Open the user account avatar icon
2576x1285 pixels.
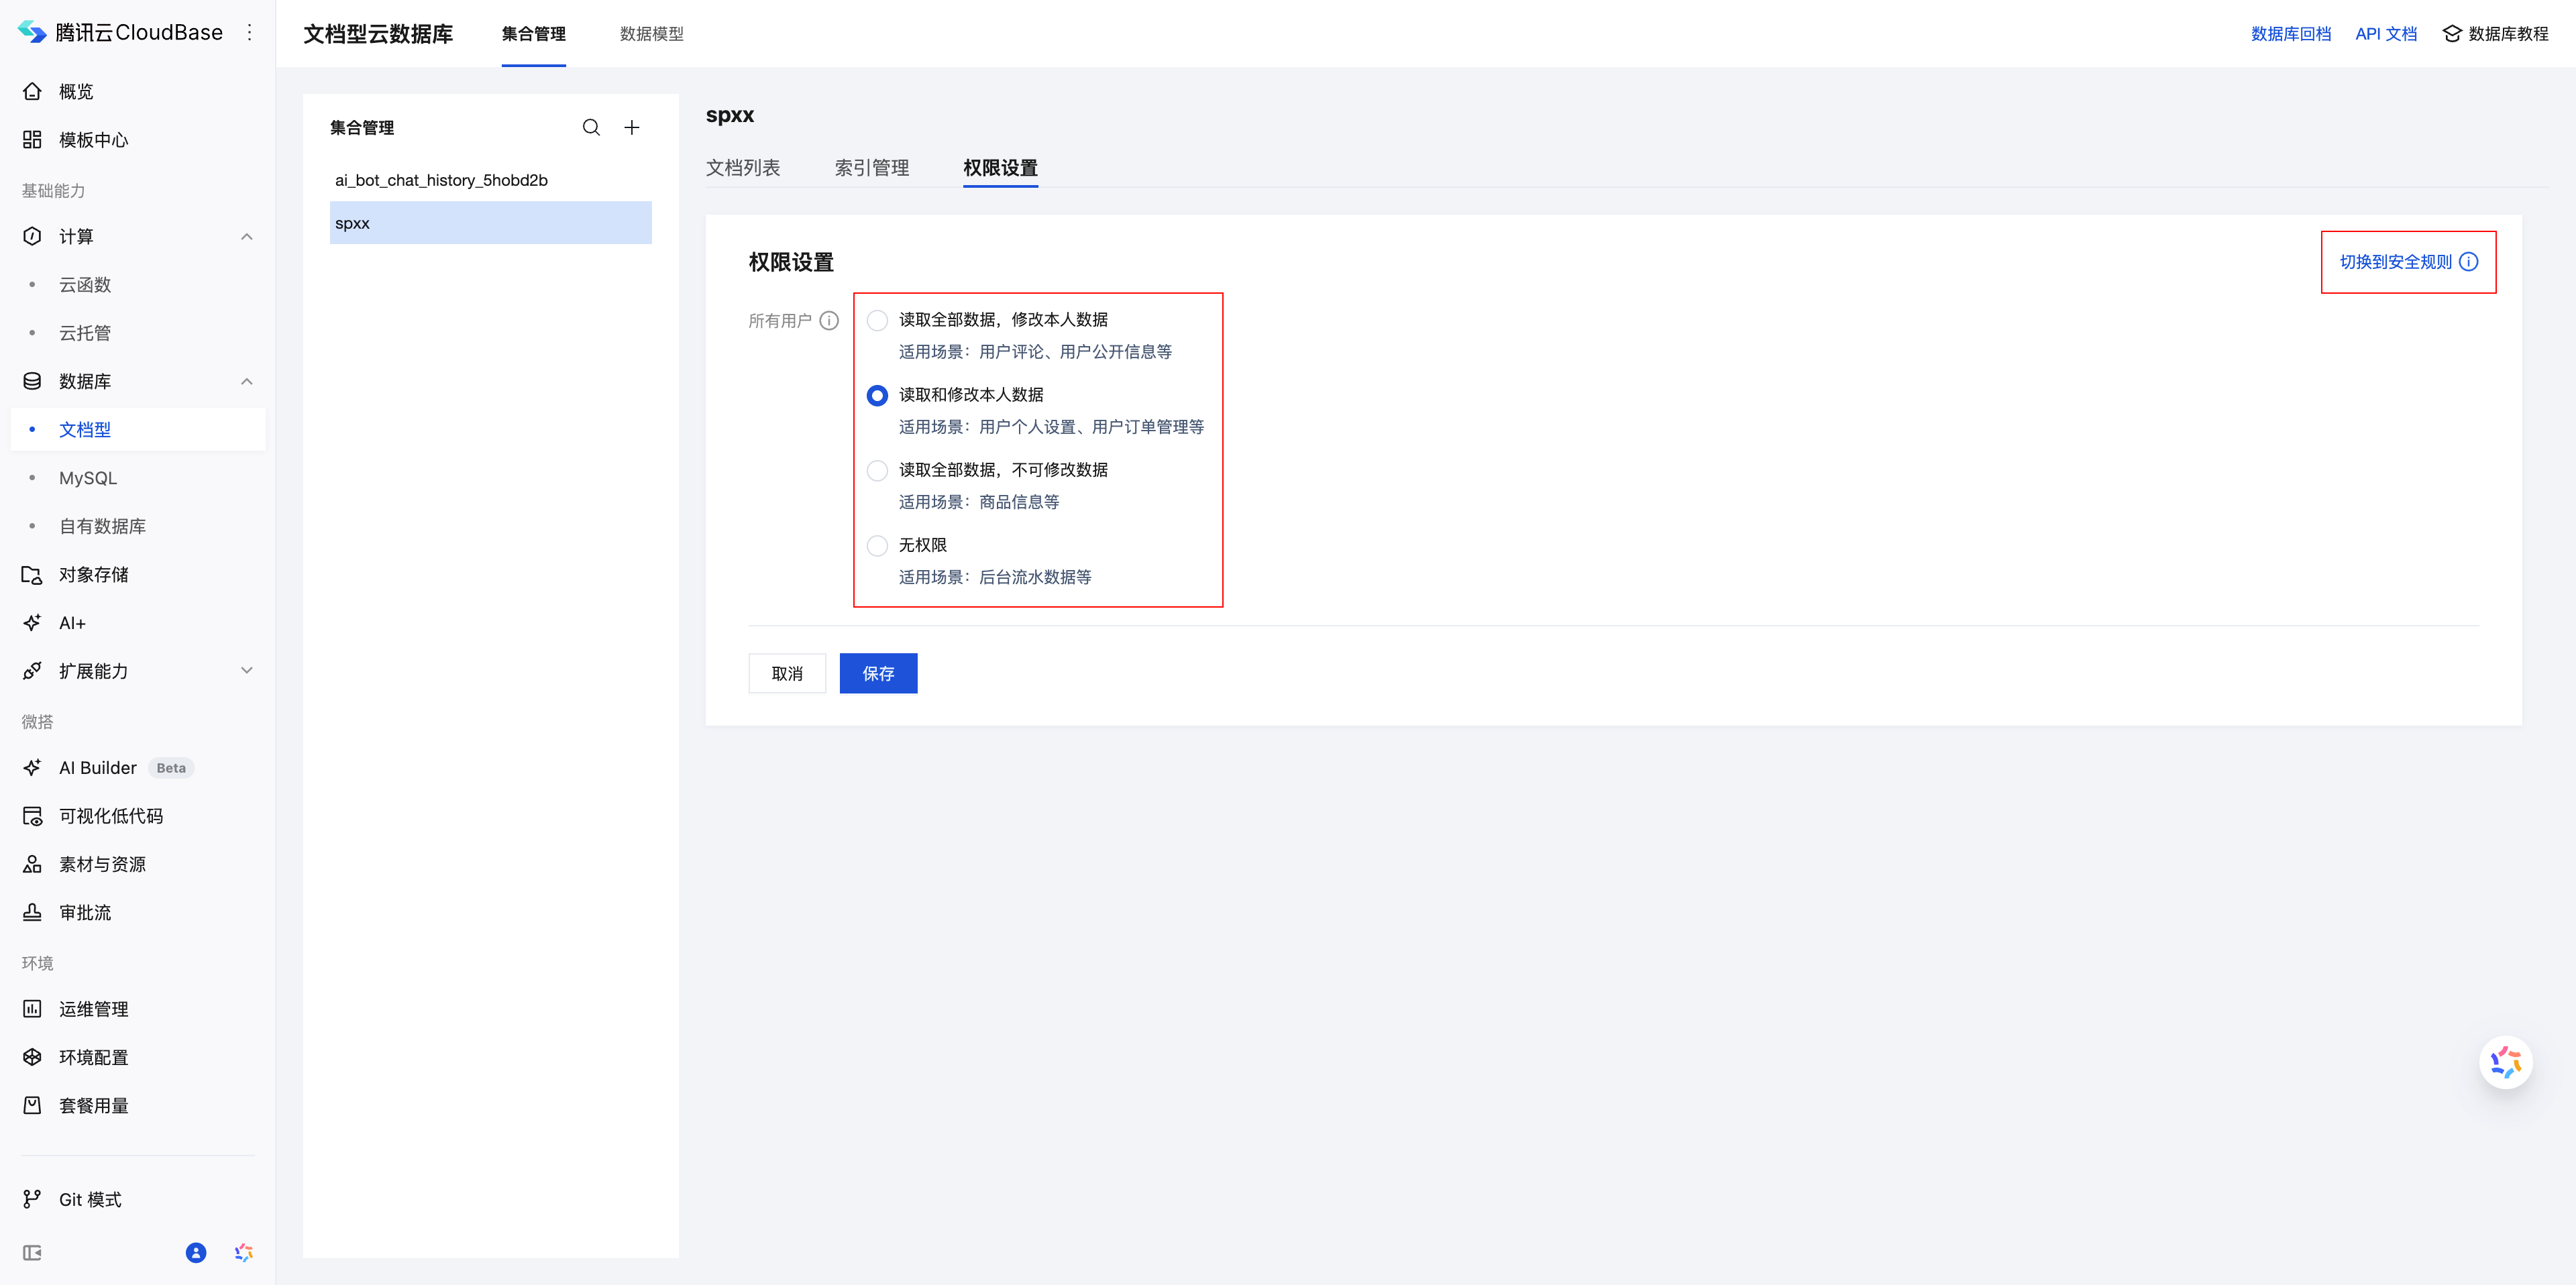tap(196, 1253)
